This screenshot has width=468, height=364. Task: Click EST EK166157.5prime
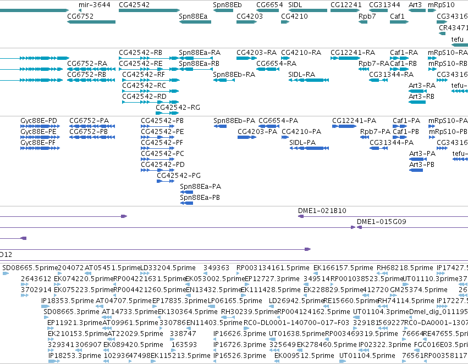tap(316, 273)
